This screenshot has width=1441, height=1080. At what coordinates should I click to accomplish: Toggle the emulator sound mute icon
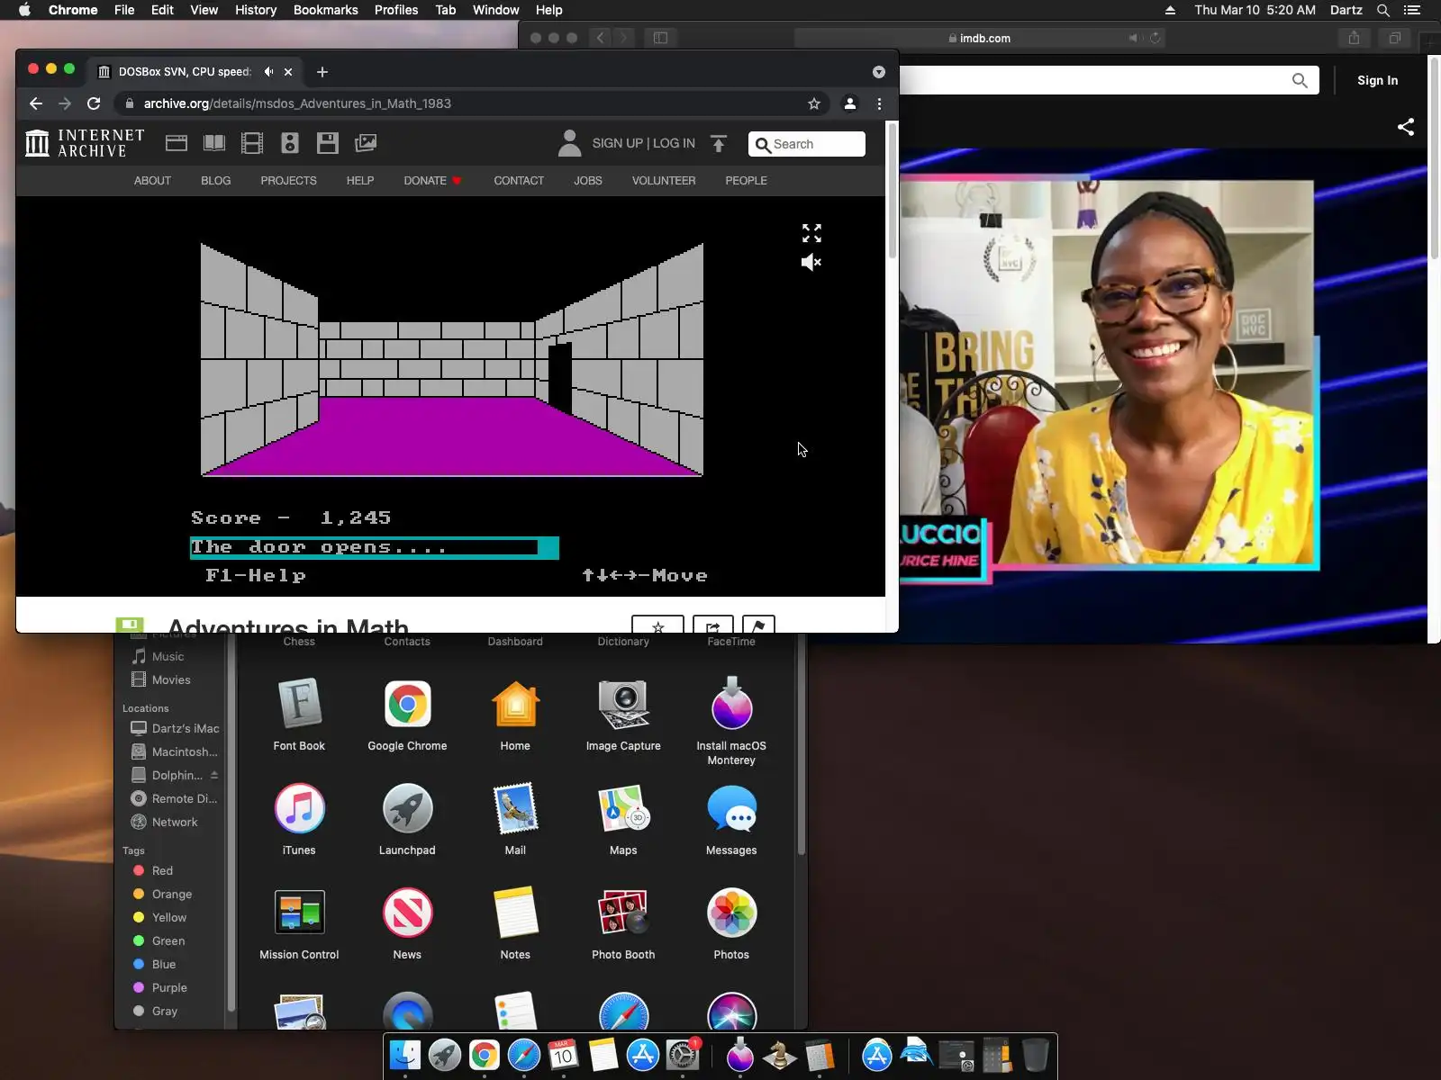click(x=811, y=262)
